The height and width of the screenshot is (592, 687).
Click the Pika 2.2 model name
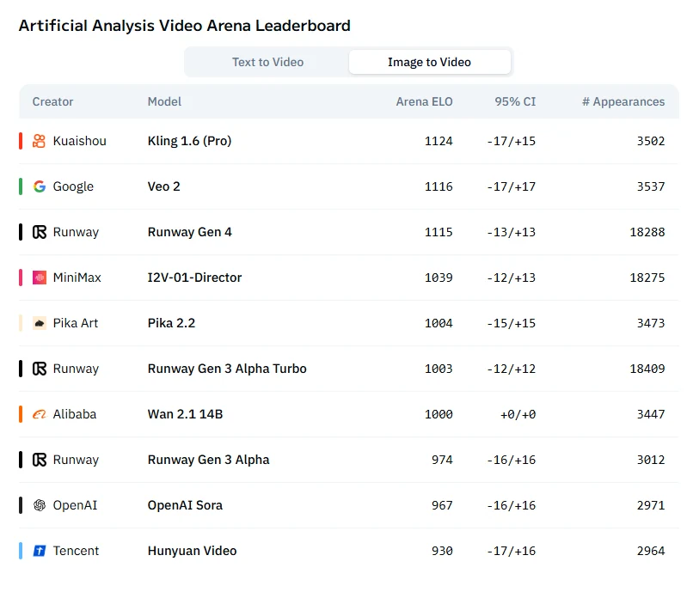tap(171, 323)
